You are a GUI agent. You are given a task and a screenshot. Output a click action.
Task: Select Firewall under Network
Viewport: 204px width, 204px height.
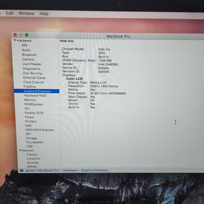point(32,154)
